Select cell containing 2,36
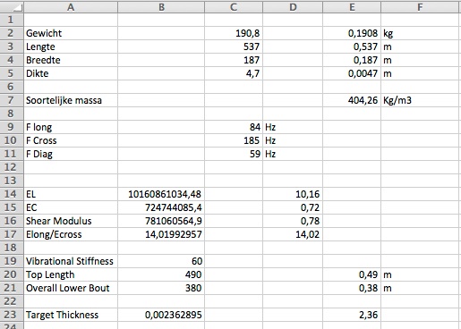The width and height of the screenshot is (461, 329). pos(352,315)
